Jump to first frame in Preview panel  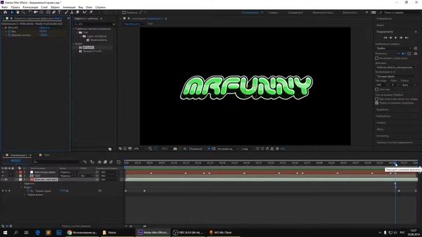[385, 38]
